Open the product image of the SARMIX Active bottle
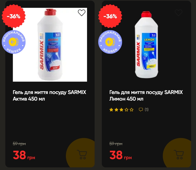196x170 pixels. 50,45
